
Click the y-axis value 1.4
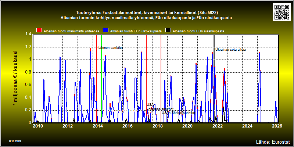tap(28, 34)
